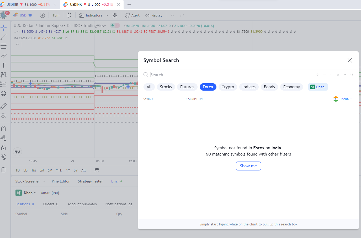Image resolution: width=361 pixels, height=238 pixels.
Task: Select the Crypto filter tab
Action: point(227,87)
